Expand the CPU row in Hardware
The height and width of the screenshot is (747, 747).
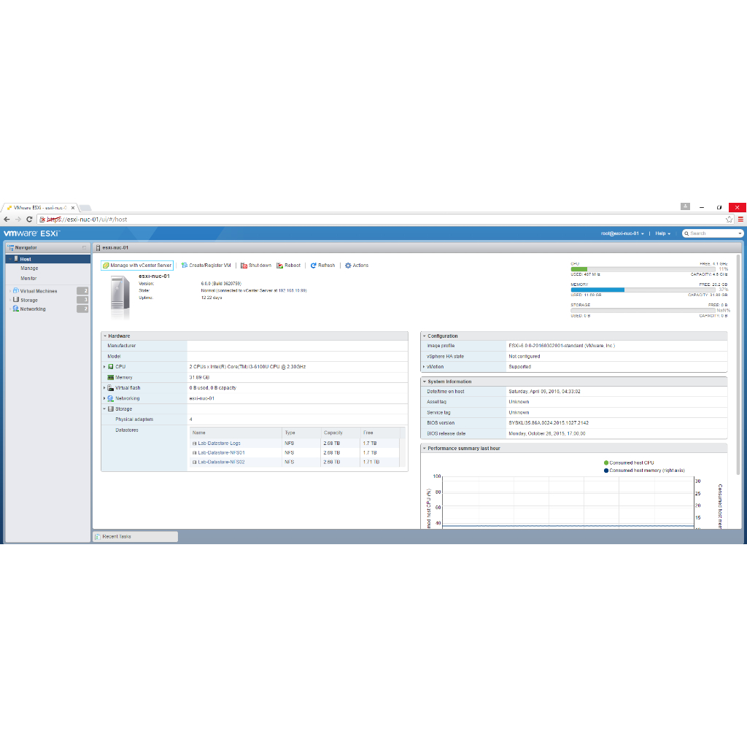104,367
